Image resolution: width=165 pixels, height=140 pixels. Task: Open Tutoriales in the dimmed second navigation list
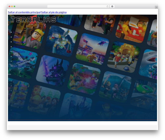click(x=19, y=96)
